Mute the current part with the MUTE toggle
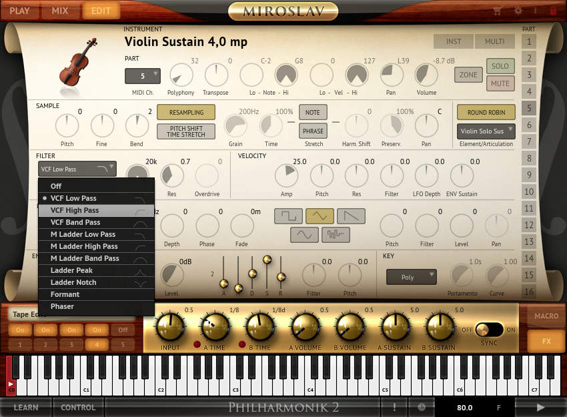This screenshot has height=417, width=567. tap(500, 83)
